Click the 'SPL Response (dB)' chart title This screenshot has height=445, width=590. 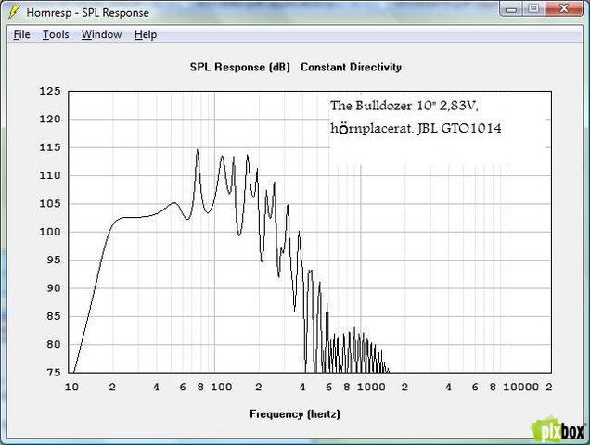[240, 68]
